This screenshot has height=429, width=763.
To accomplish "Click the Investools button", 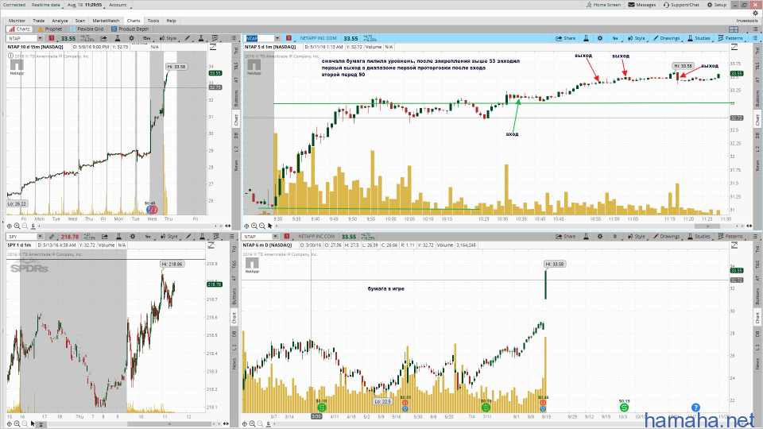I will 746,21.
